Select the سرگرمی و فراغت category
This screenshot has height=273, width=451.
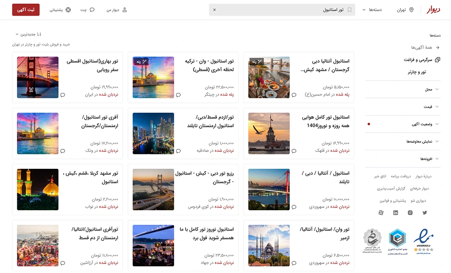[422, 60]
